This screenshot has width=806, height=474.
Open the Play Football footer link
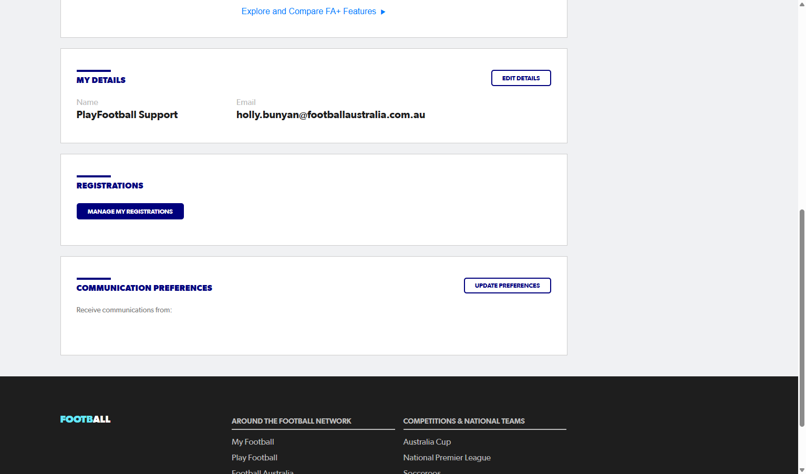(x=254, y=458)
